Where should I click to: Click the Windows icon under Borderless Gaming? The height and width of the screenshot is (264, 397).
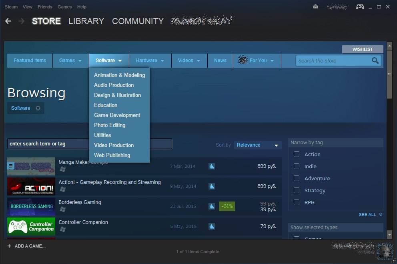pos(63,209)
